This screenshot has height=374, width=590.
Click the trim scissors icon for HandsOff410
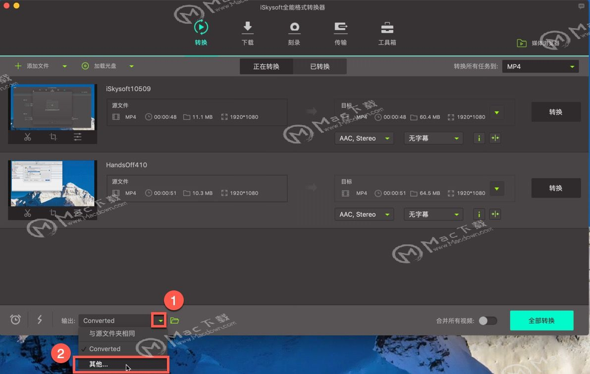coord(27,213)
